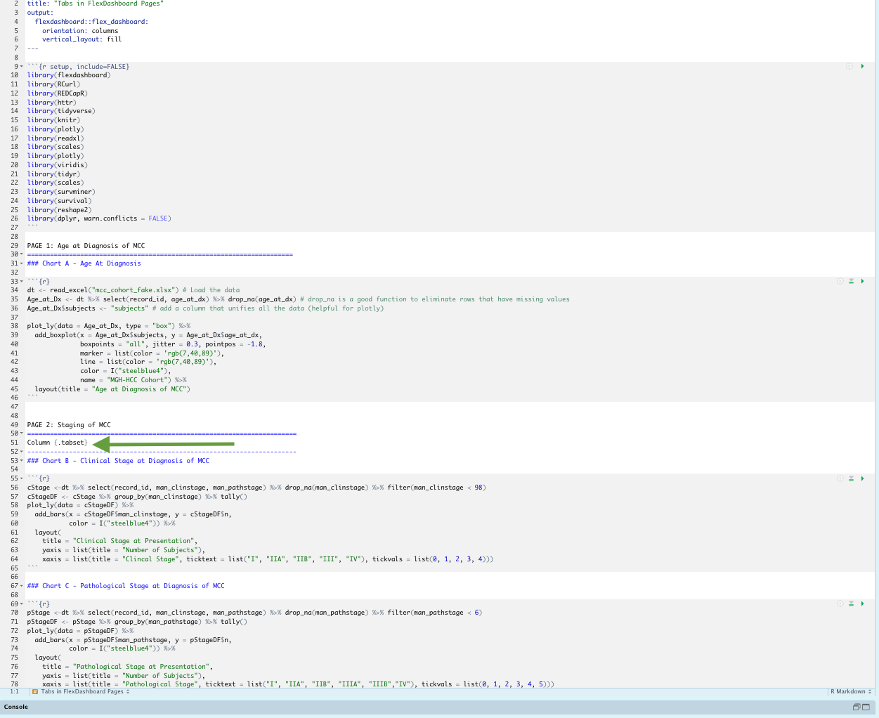This screenshot has width=879, height=718.
Task: Click 'PAGE 2: Staging of MCC' text
Action: 69,424
